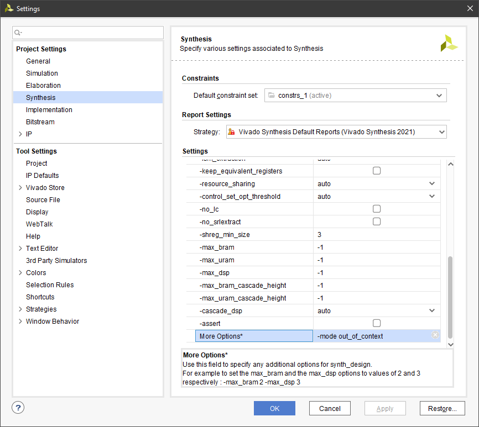Viewport: 479px width, 427px height.
Task: Open the -resource_sharing dropdown
Action: [x=432, y=184]
